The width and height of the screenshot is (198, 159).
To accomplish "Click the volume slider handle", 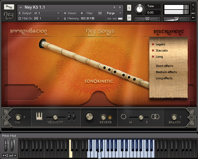I will pyautogui.click(x=176, y=19).
